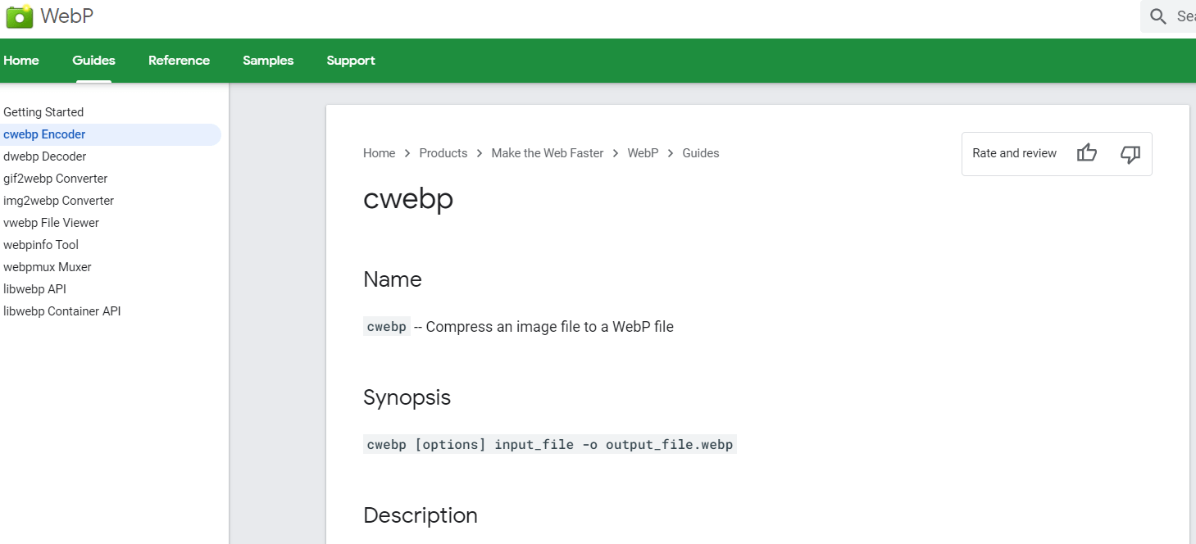Click the search magnifier icon
The width and height of the screenshot is (1196, 544).
coord(1158,16)
